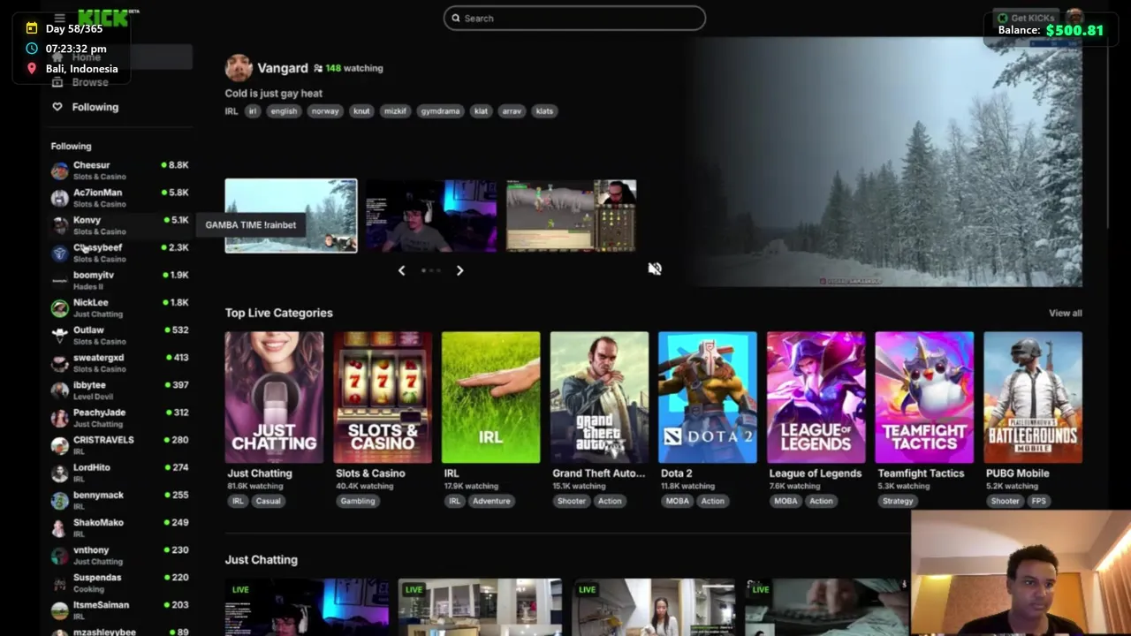Open the IRL category card
The height and width of the screenshot is (636, 1131).
490,397
